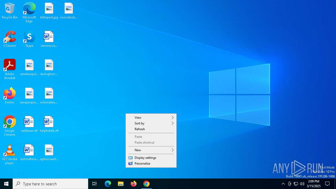Launch Edge from the taskbar
The width and height of the screenshot is (336, 189).
click(x=108, y=184)
